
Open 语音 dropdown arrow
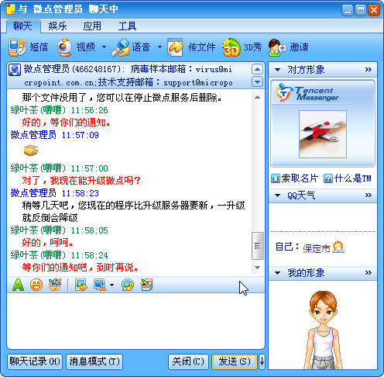click(159, 47)
